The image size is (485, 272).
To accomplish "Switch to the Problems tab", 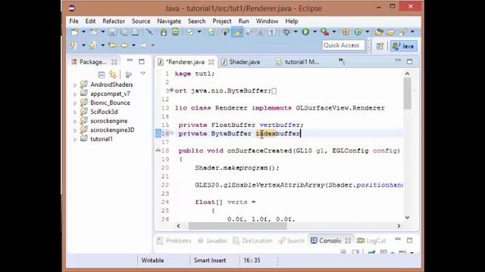I will (174, 240).
